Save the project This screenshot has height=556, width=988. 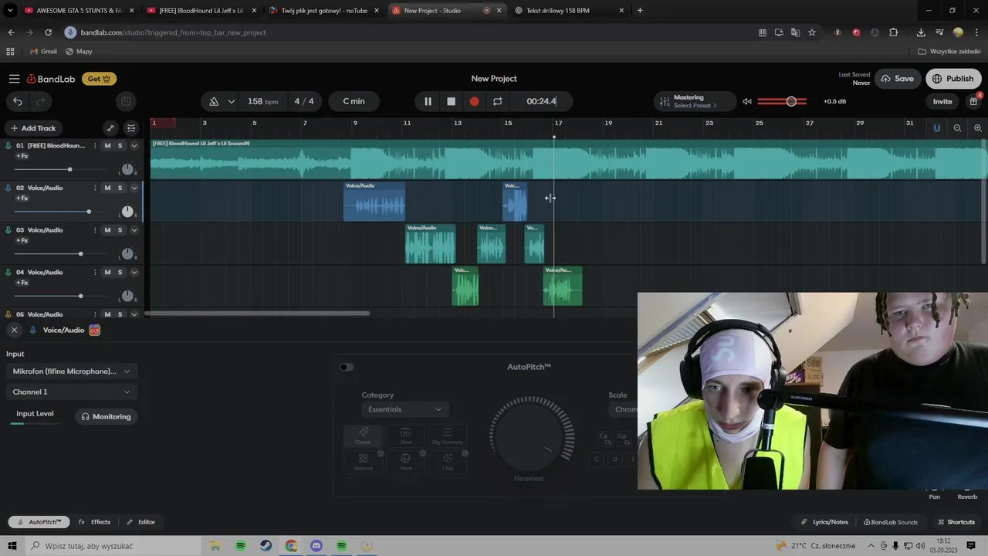click(x=897, y=79)
